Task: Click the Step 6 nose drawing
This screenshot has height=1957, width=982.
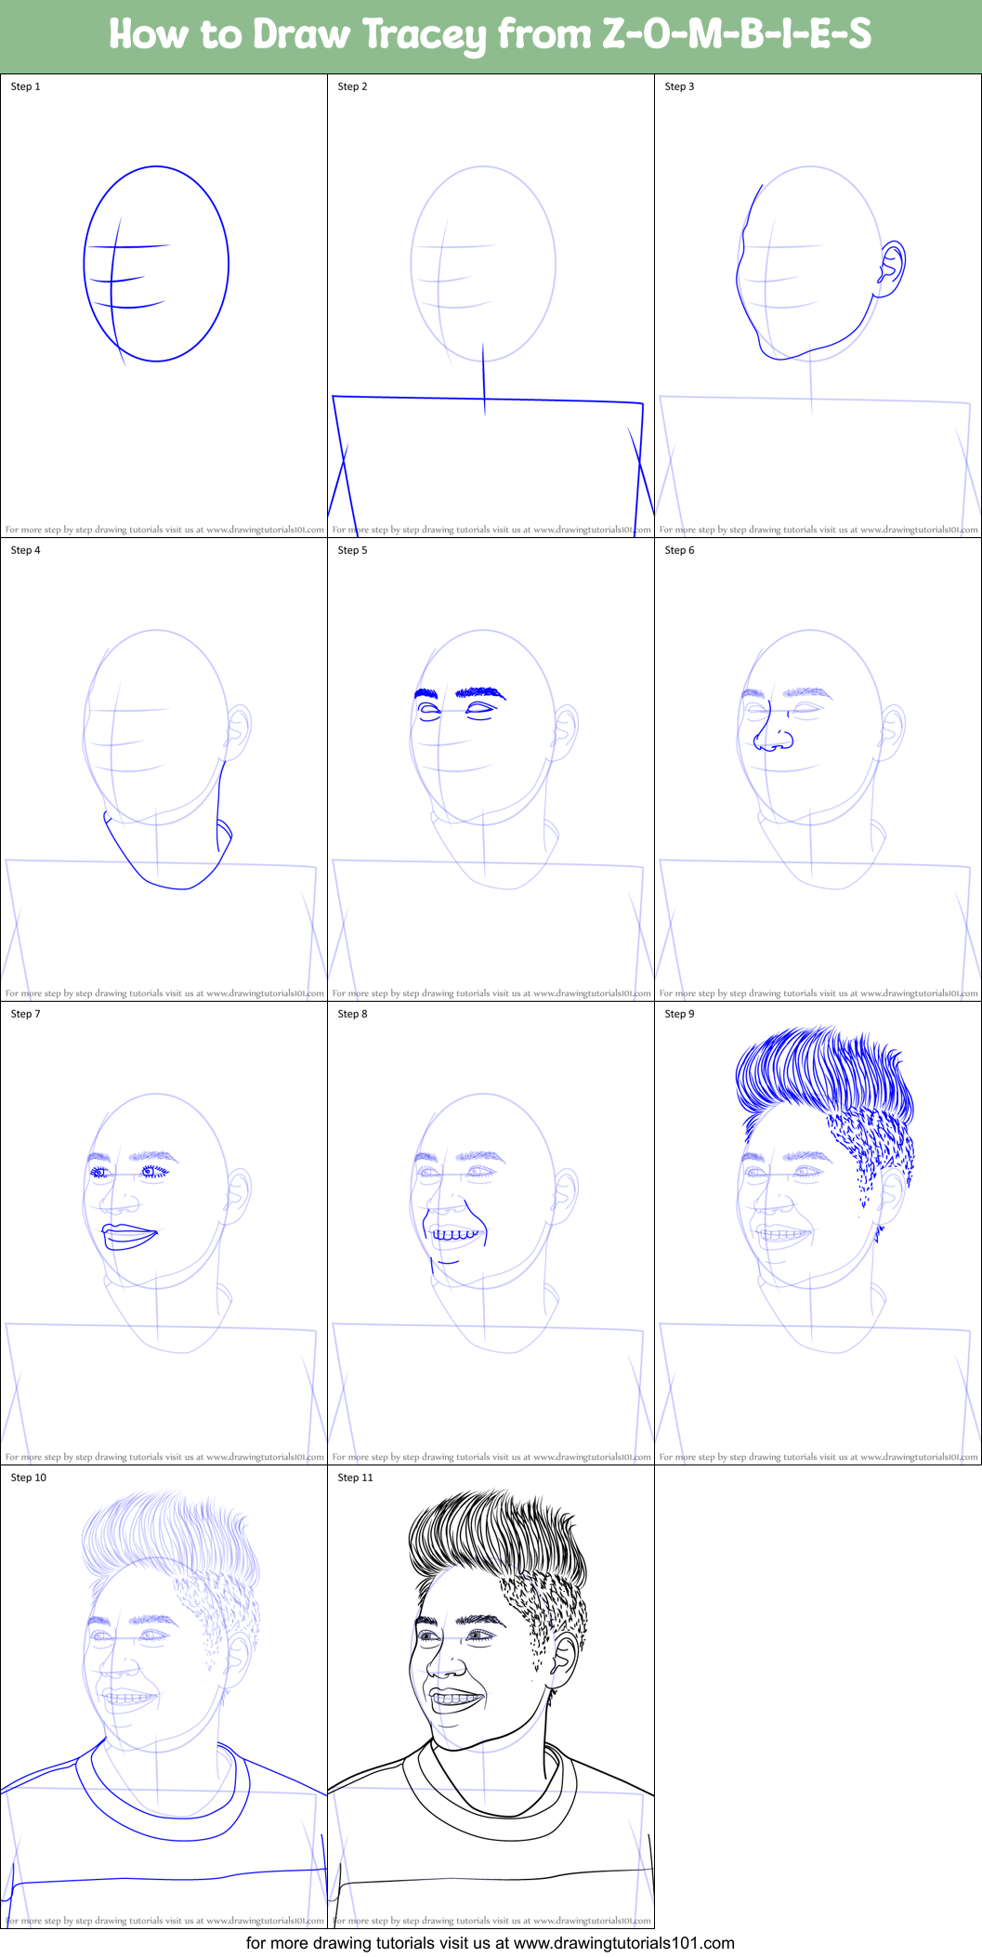Action: [x=774, y=727]
